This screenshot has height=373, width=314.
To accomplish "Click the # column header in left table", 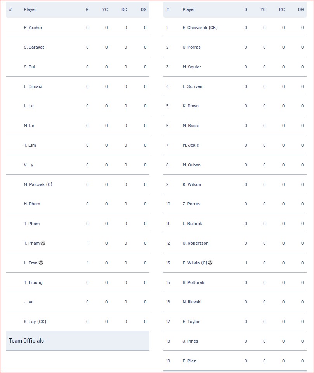I will tap(10, 9).
